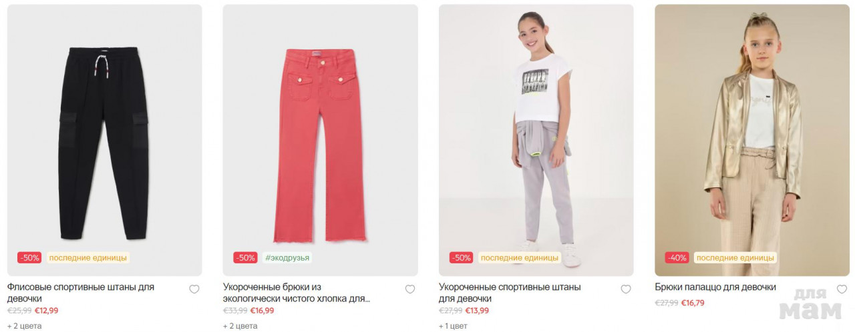Click heart icon for cropped sports pants
Screen dimensions: 855x332
(x=626, y=289)
